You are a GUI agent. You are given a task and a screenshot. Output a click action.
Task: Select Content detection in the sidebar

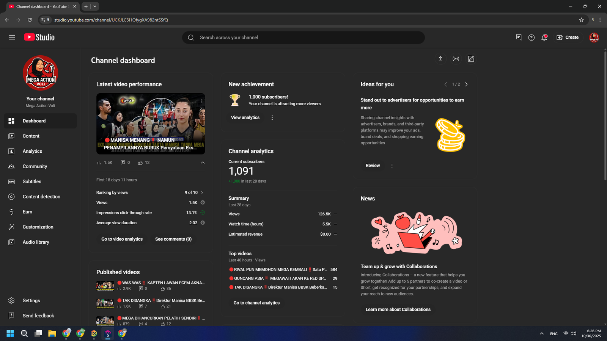[41, 197]
